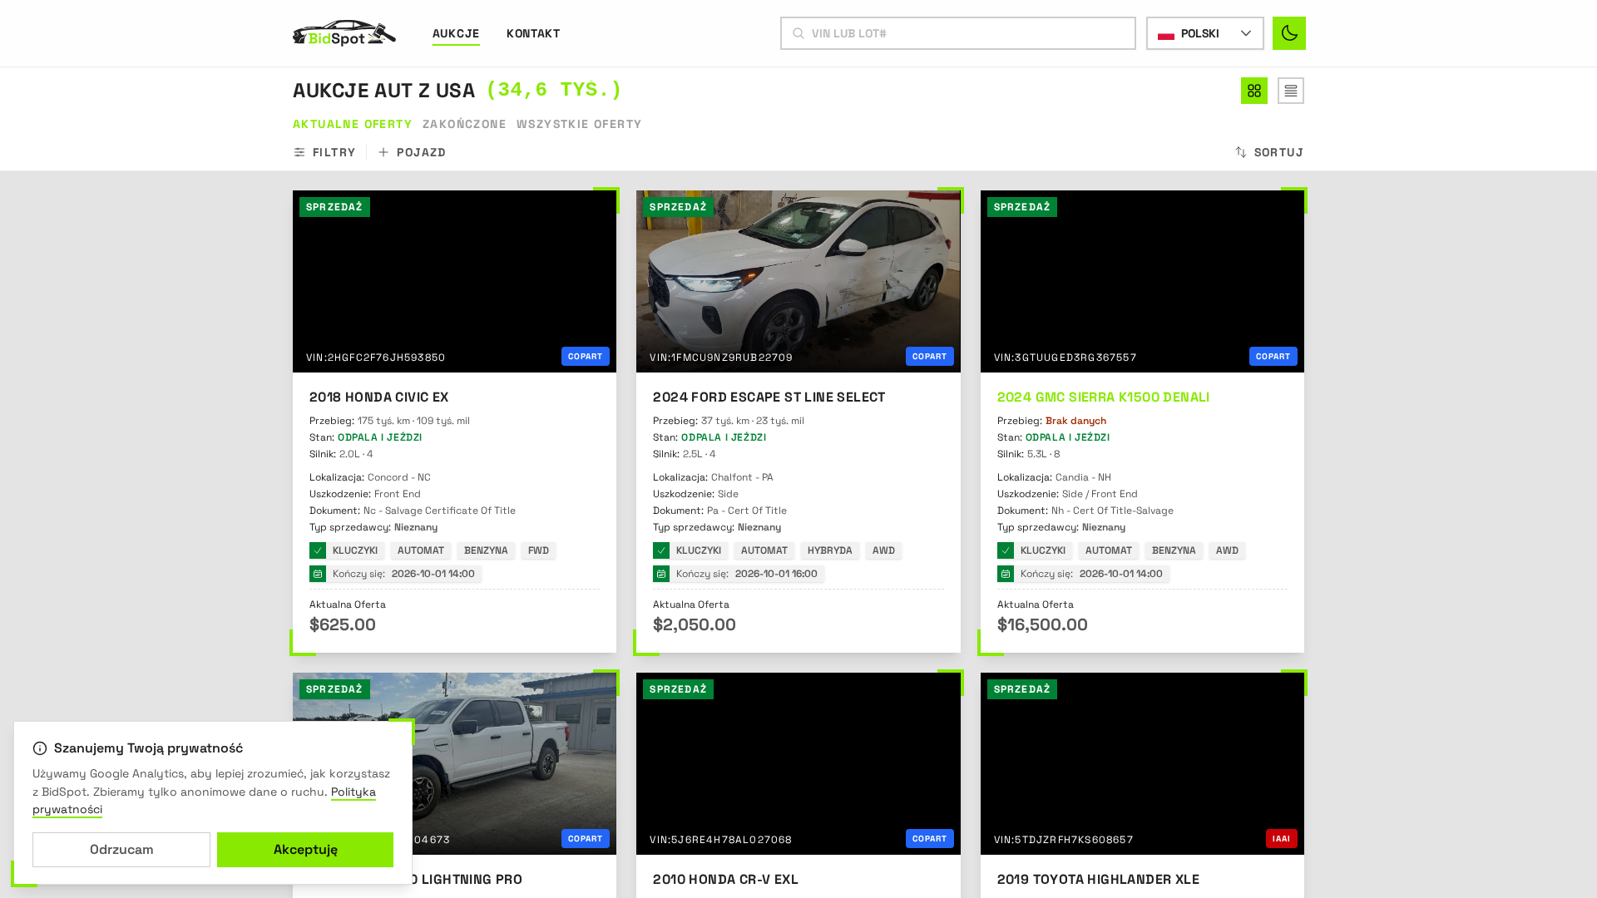1597x898 pixels.
Task: Accept analytics with the Akceptuję button
Action: 305,850
